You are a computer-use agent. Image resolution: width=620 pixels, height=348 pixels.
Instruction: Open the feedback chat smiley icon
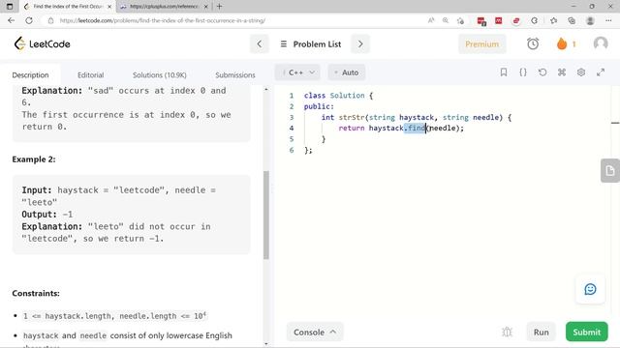coord(590,289)
